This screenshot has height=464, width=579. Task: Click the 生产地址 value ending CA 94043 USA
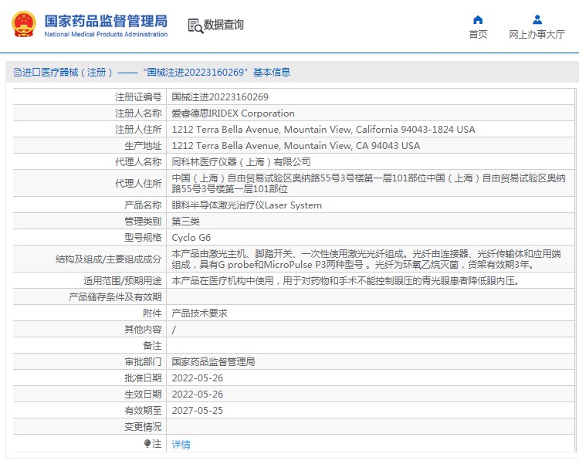click(x=296, y=146)
